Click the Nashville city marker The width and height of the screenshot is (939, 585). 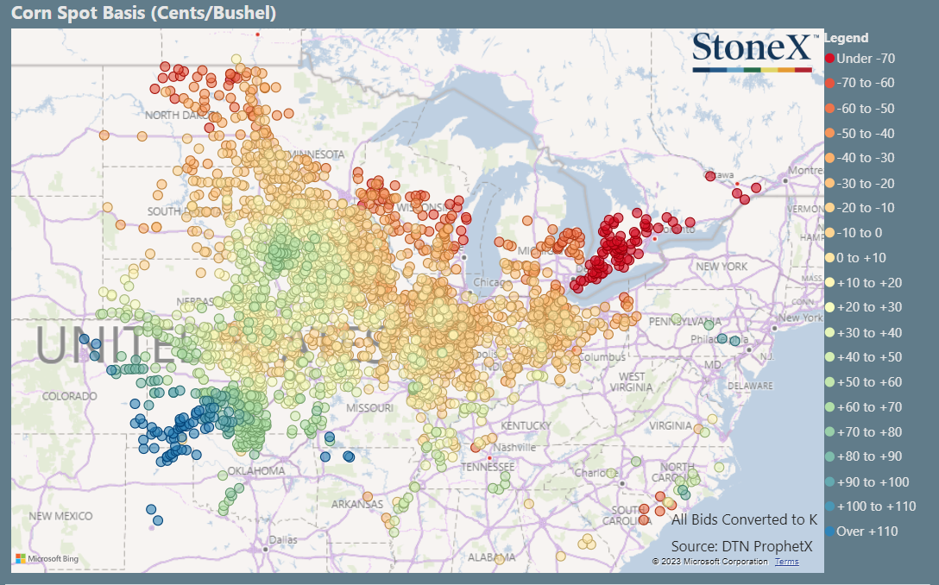pyautogui.click(x=490, y=457)
